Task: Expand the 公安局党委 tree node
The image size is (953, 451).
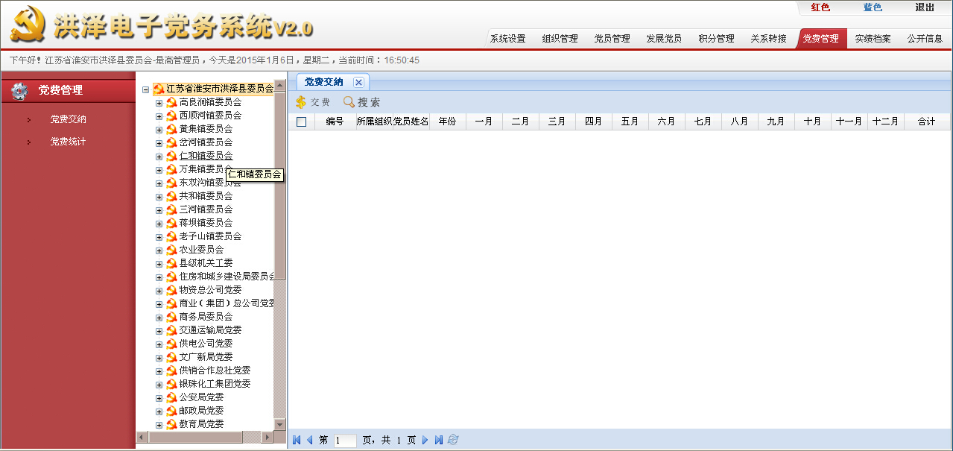Action: 159,397
